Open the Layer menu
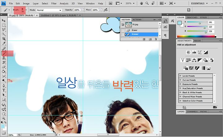223x137 pixels. click(x=36, y=3)
